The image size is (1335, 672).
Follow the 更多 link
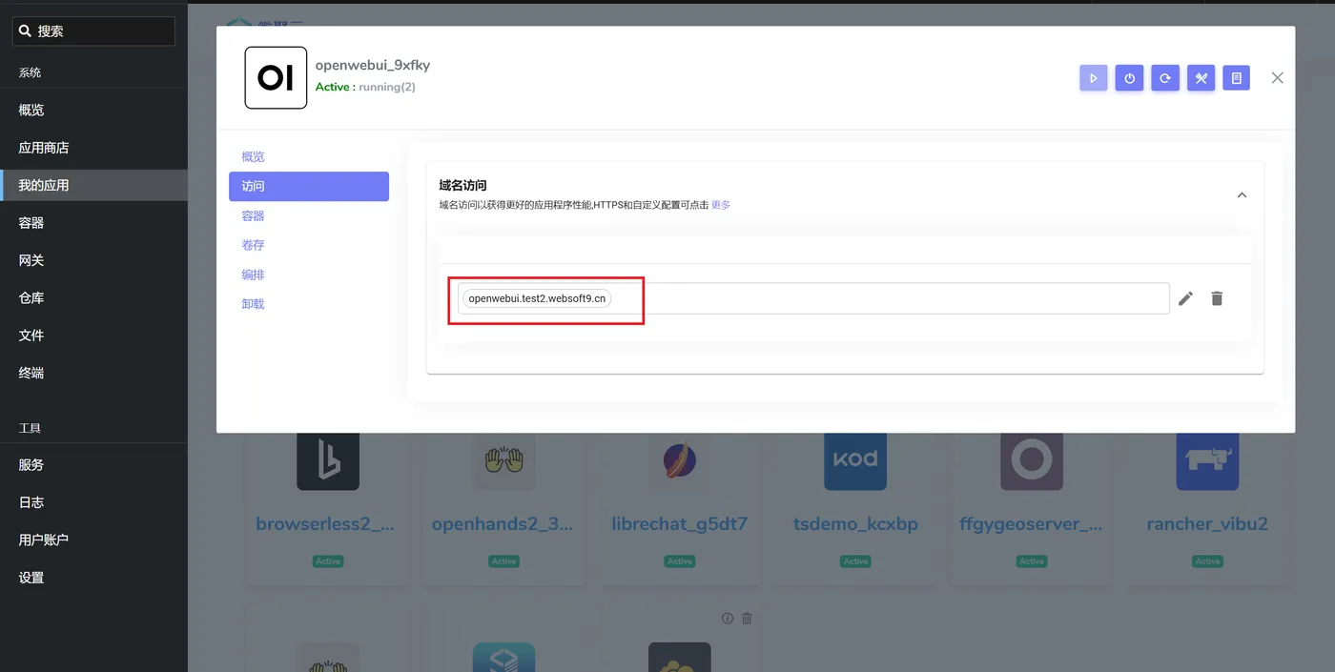721,205
